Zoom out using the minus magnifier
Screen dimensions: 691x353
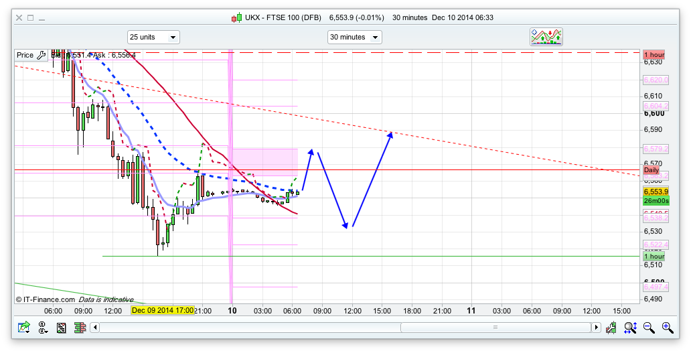[x=649, y=328]
